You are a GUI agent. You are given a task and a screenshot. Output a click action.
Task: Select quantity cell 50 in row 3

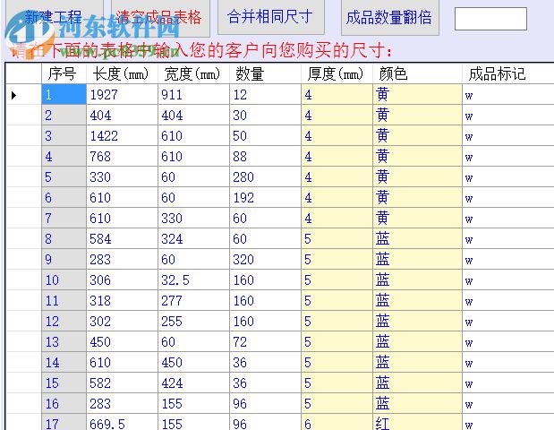click(265, 136)
